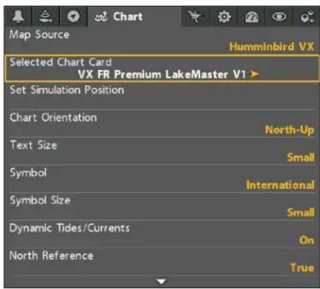Change the Humminbird VX map source value
This screenshot has width=320, height=289.
271,46
